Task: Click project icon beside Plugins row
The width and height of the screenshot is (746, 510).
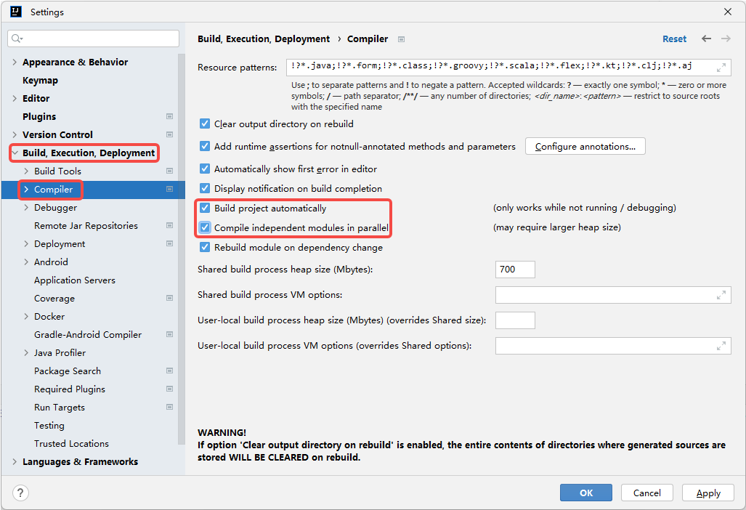Action: pyautogui.click(x=169, y=116)
